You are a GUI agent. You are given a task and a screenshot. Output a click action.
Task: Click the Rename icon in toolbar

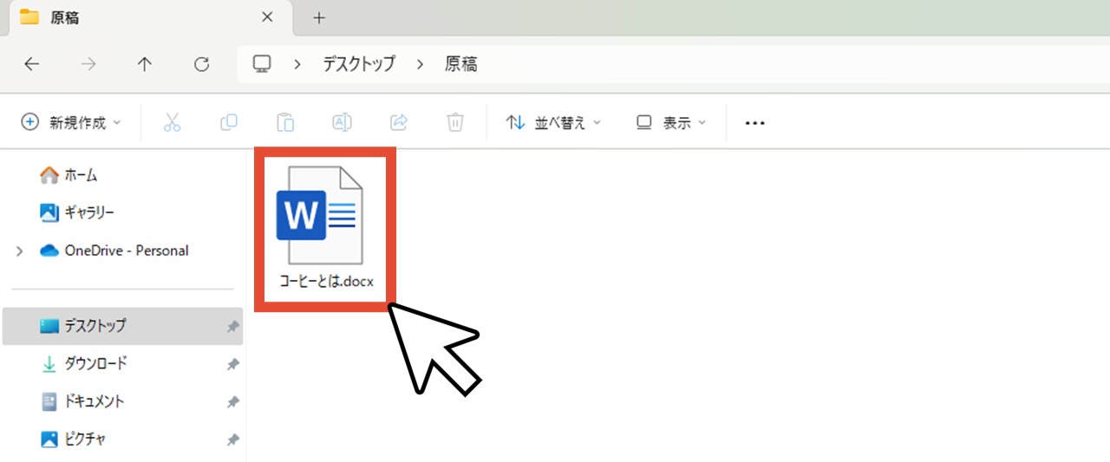click(342, 122)
